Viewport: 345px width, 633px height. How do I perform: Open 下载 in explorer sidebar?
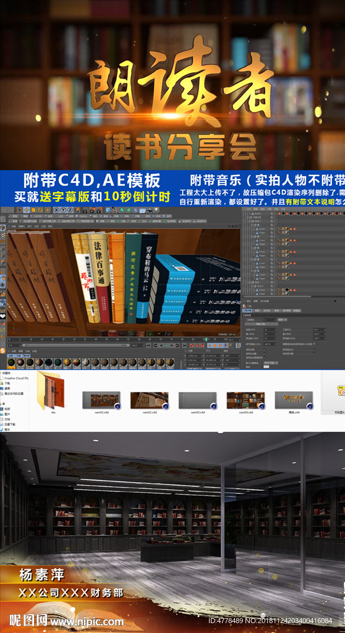(6, 383)
